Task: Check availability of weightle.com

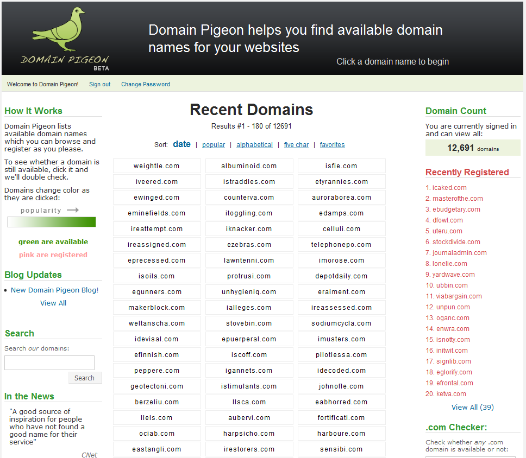Action: coord(156,166)
